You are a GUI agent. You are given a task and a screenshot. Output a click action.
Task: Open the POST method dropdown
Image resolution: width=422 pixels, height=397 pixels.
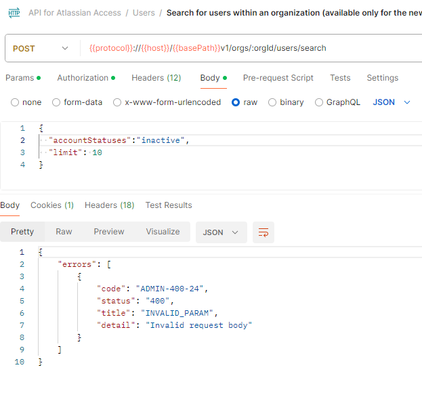[41, 49]
